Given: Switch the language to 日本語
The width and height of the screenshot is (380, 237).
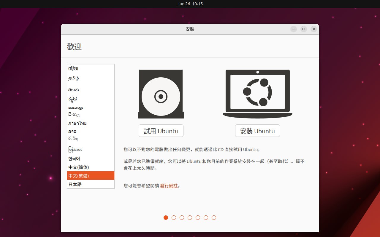Looking at the screenshot, I should tap(91, 184).
